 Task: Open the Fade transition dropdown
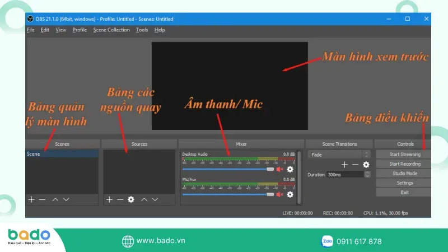point(339,155)
